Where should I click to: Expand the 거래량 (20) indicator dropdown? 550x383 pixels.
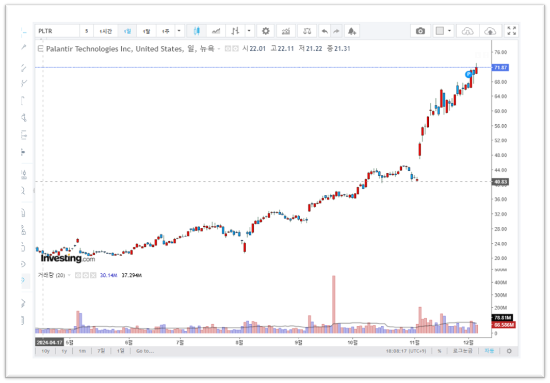tap(69, 275)
